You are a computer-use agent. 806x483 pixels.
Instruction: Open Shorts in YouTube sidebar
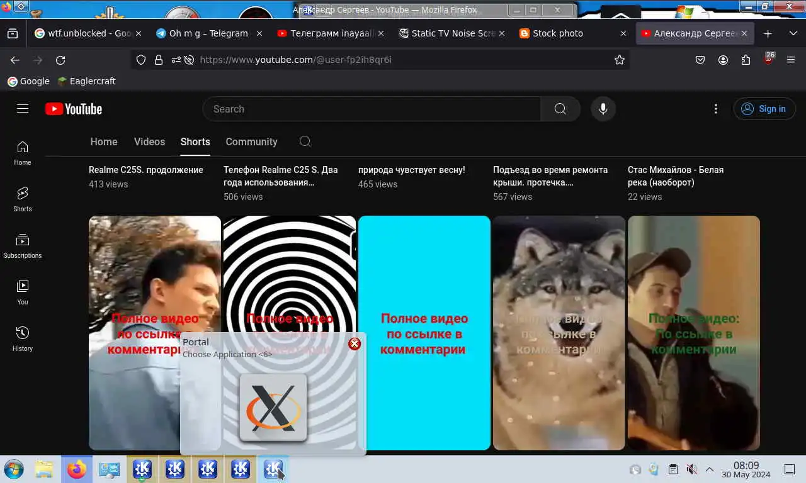tap(23, 199)
